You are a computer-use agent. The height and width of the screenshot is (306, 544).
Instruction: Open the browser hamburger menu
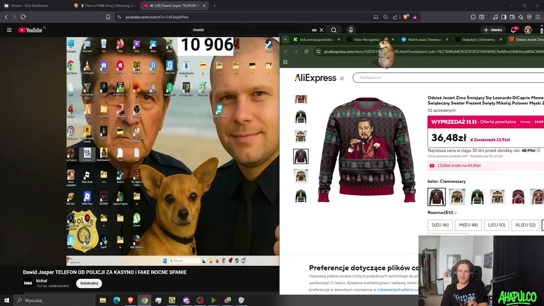pos(538,17)
